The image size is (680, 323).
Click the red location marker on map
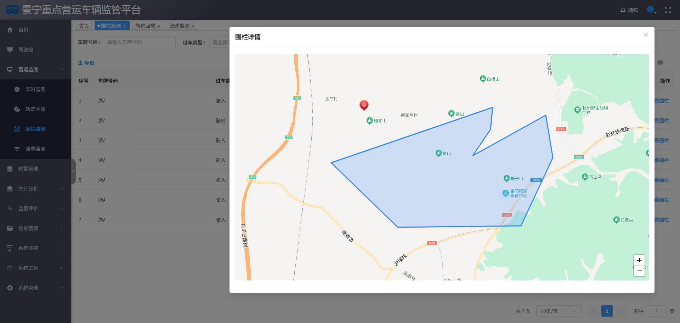(364, 105)
